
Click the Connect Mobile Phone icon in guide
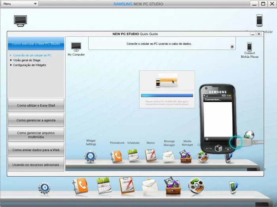pyautogui.click(x=249, y=47)
